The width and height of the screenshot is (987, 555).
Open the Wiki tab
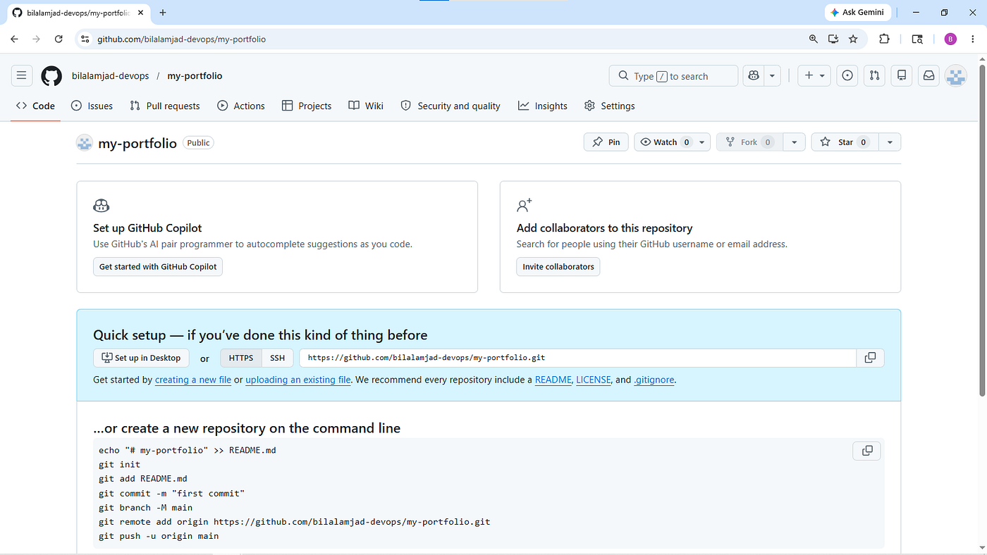tap(366, 106)
